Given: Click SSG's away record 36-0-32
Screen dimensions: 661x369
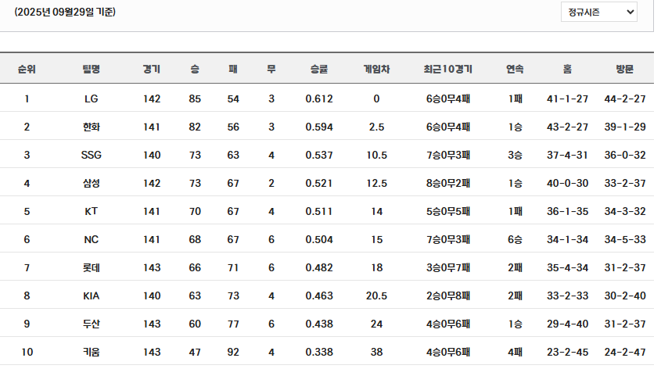Looking at the screenshot, I should [x=625, y=155].
